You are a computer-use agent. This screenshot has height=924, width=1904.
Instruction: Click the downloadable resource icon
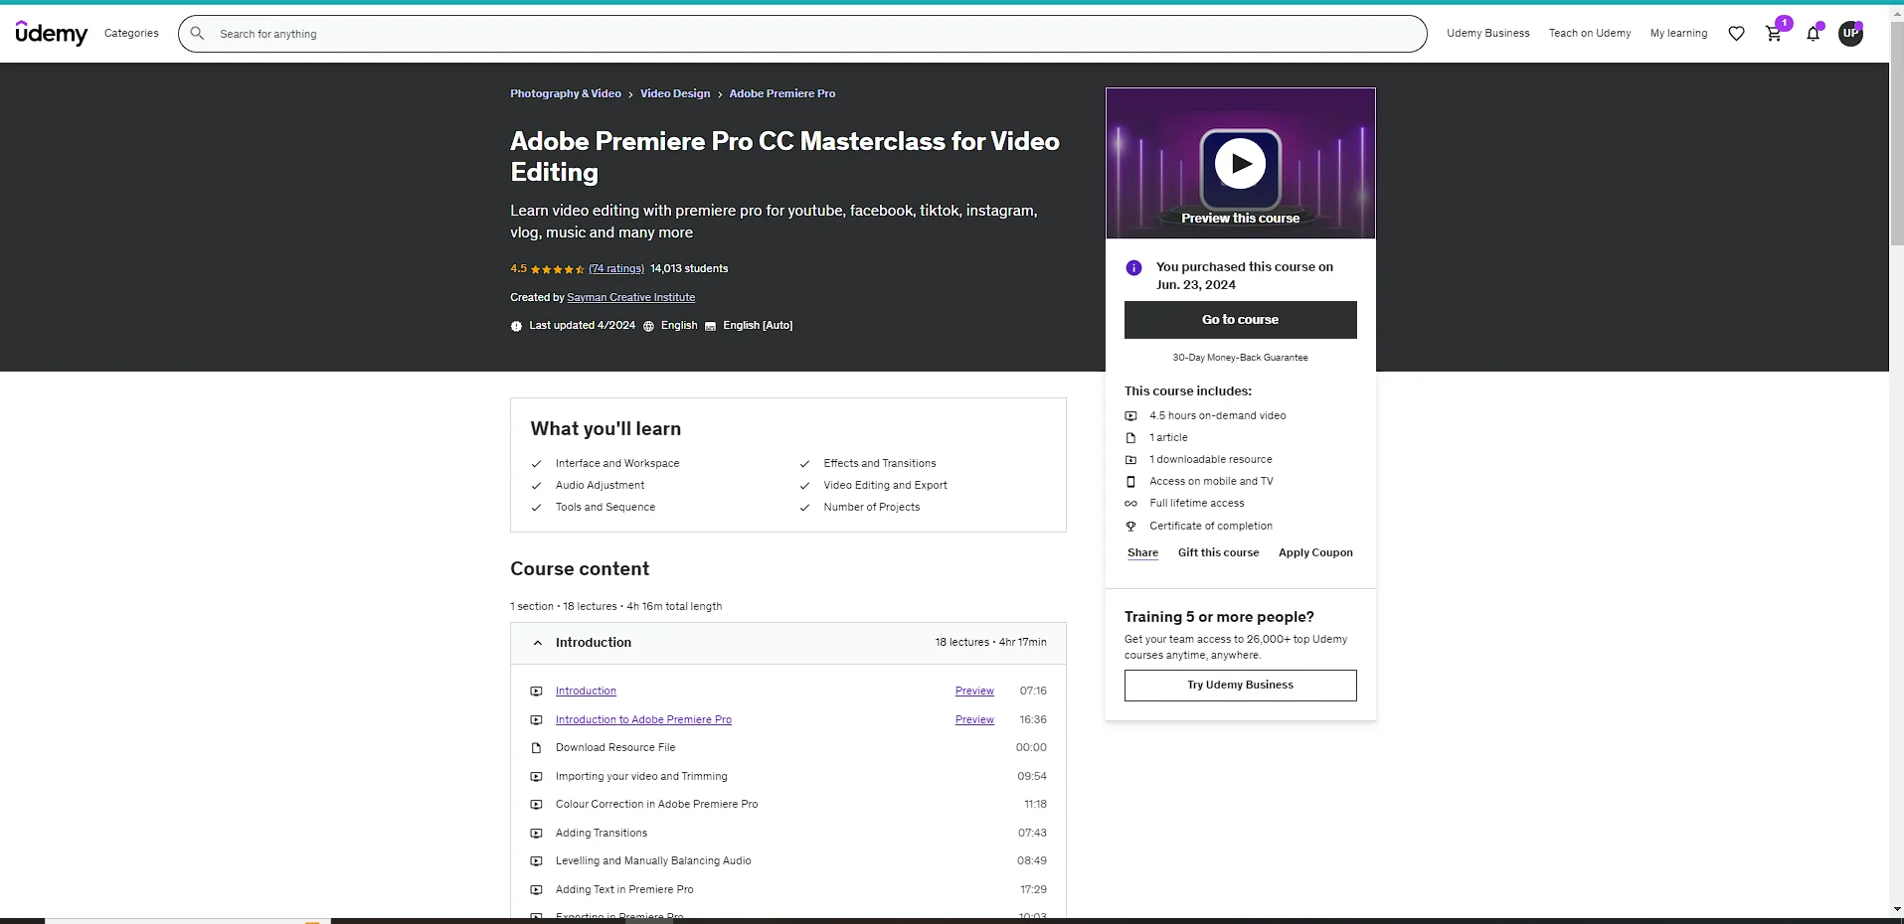pos(1130,460)
